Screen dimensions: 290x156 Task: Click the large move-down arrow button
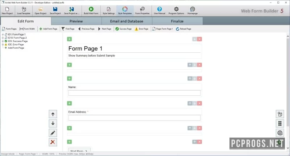53,123
